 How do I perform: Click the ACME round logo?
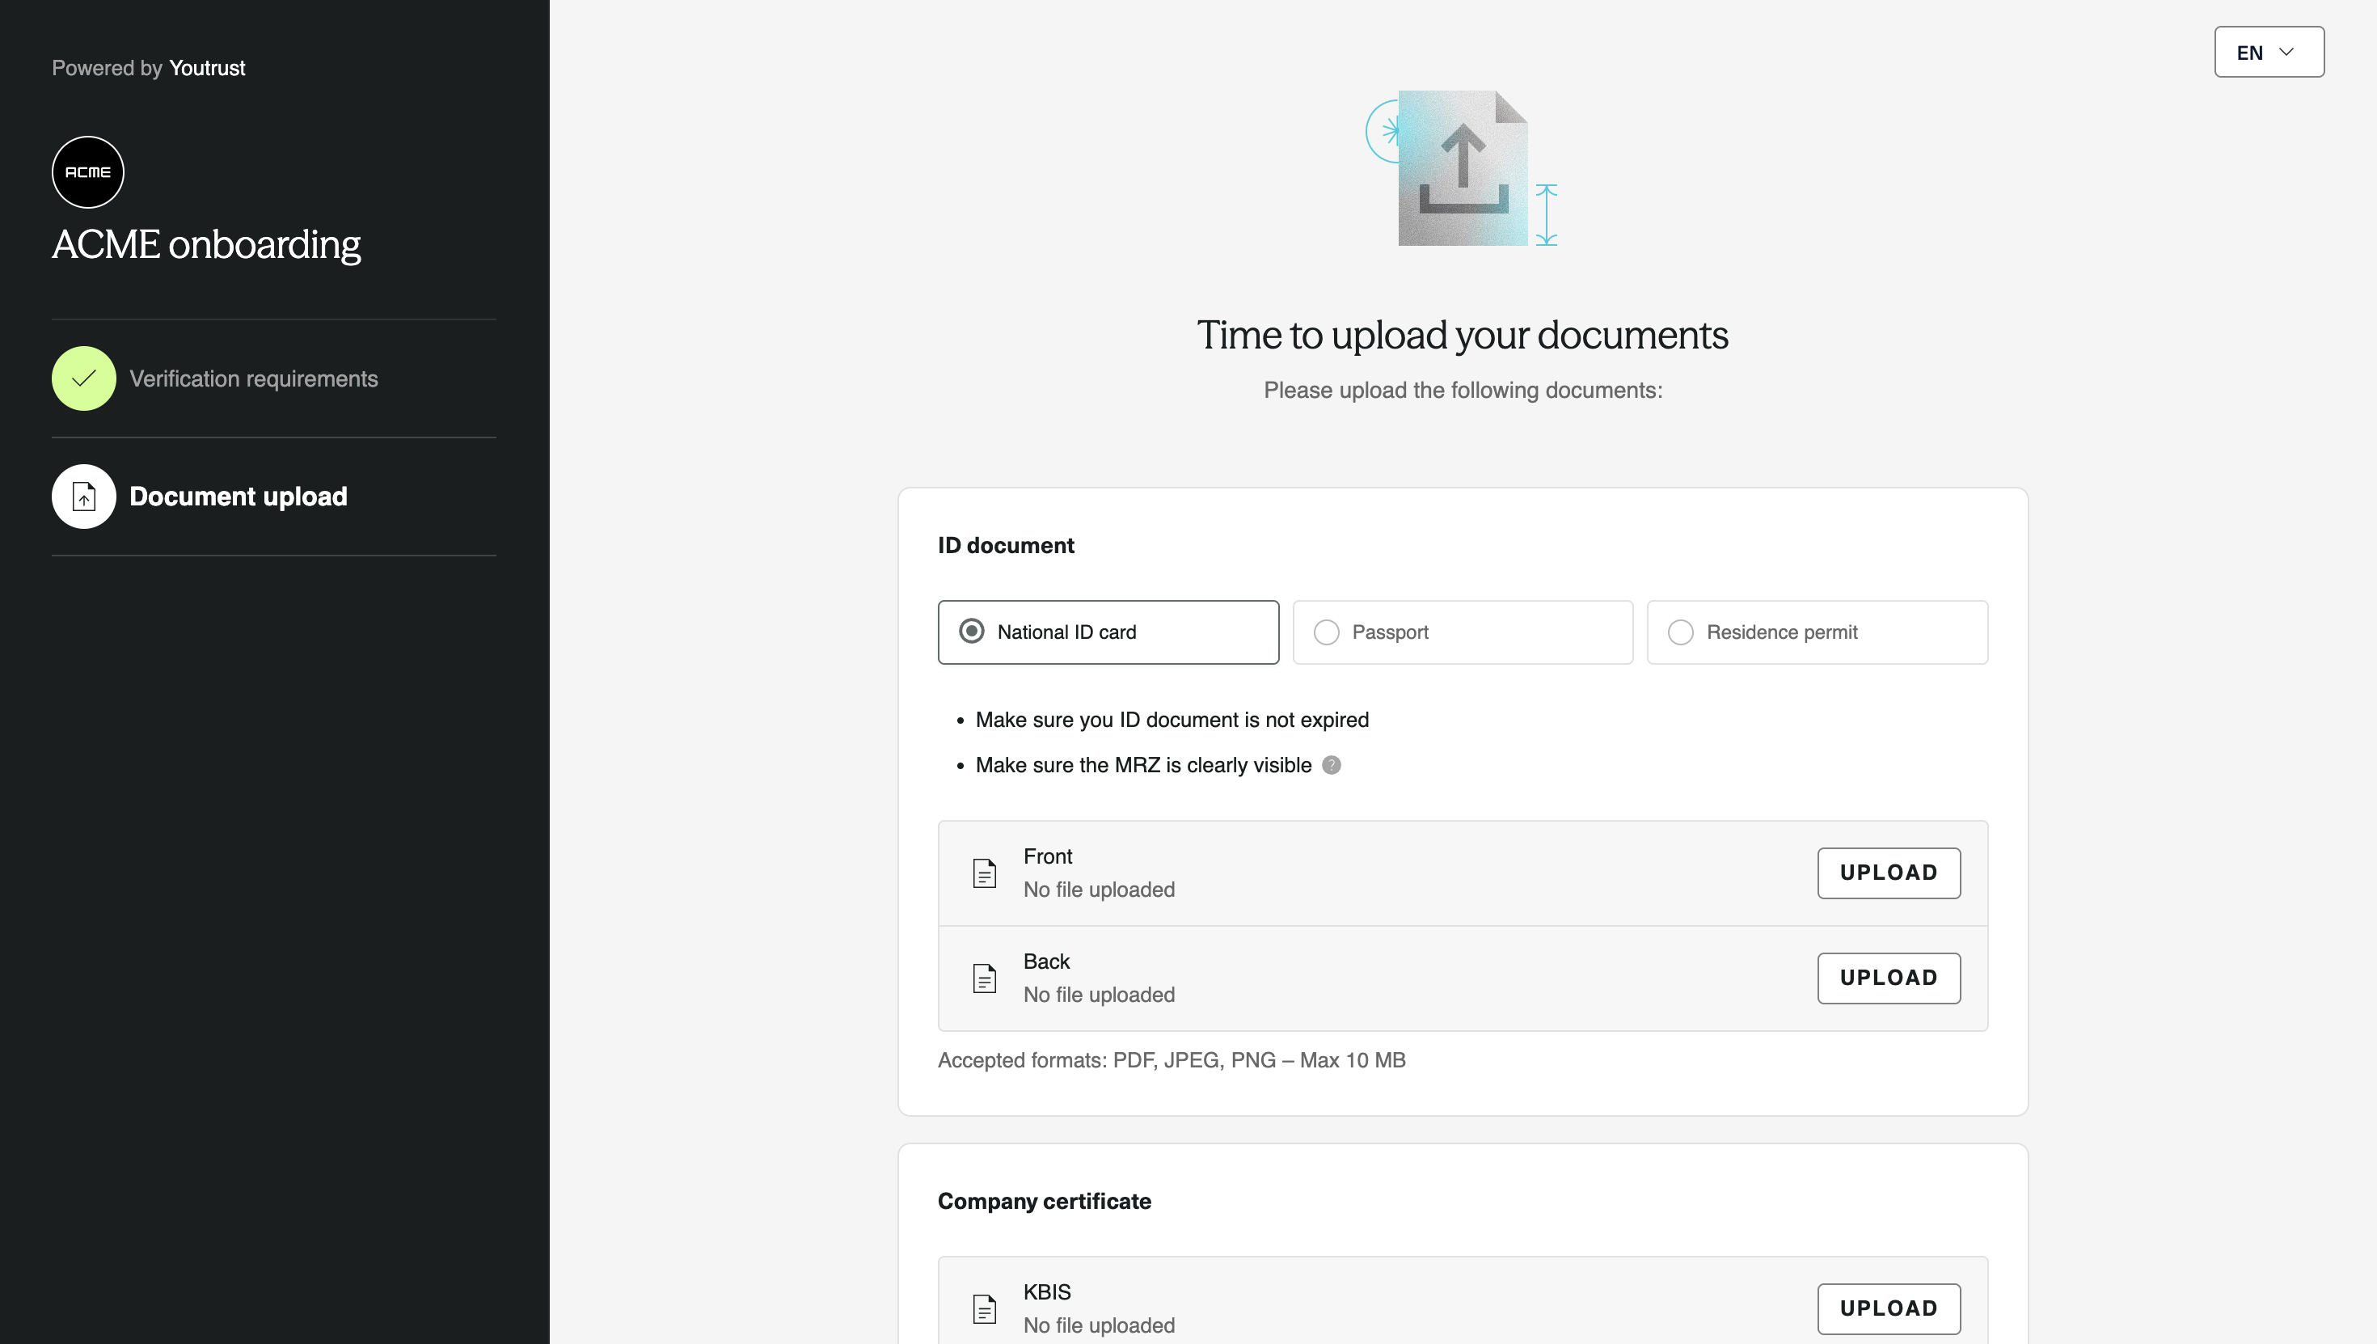click(87, 172)
